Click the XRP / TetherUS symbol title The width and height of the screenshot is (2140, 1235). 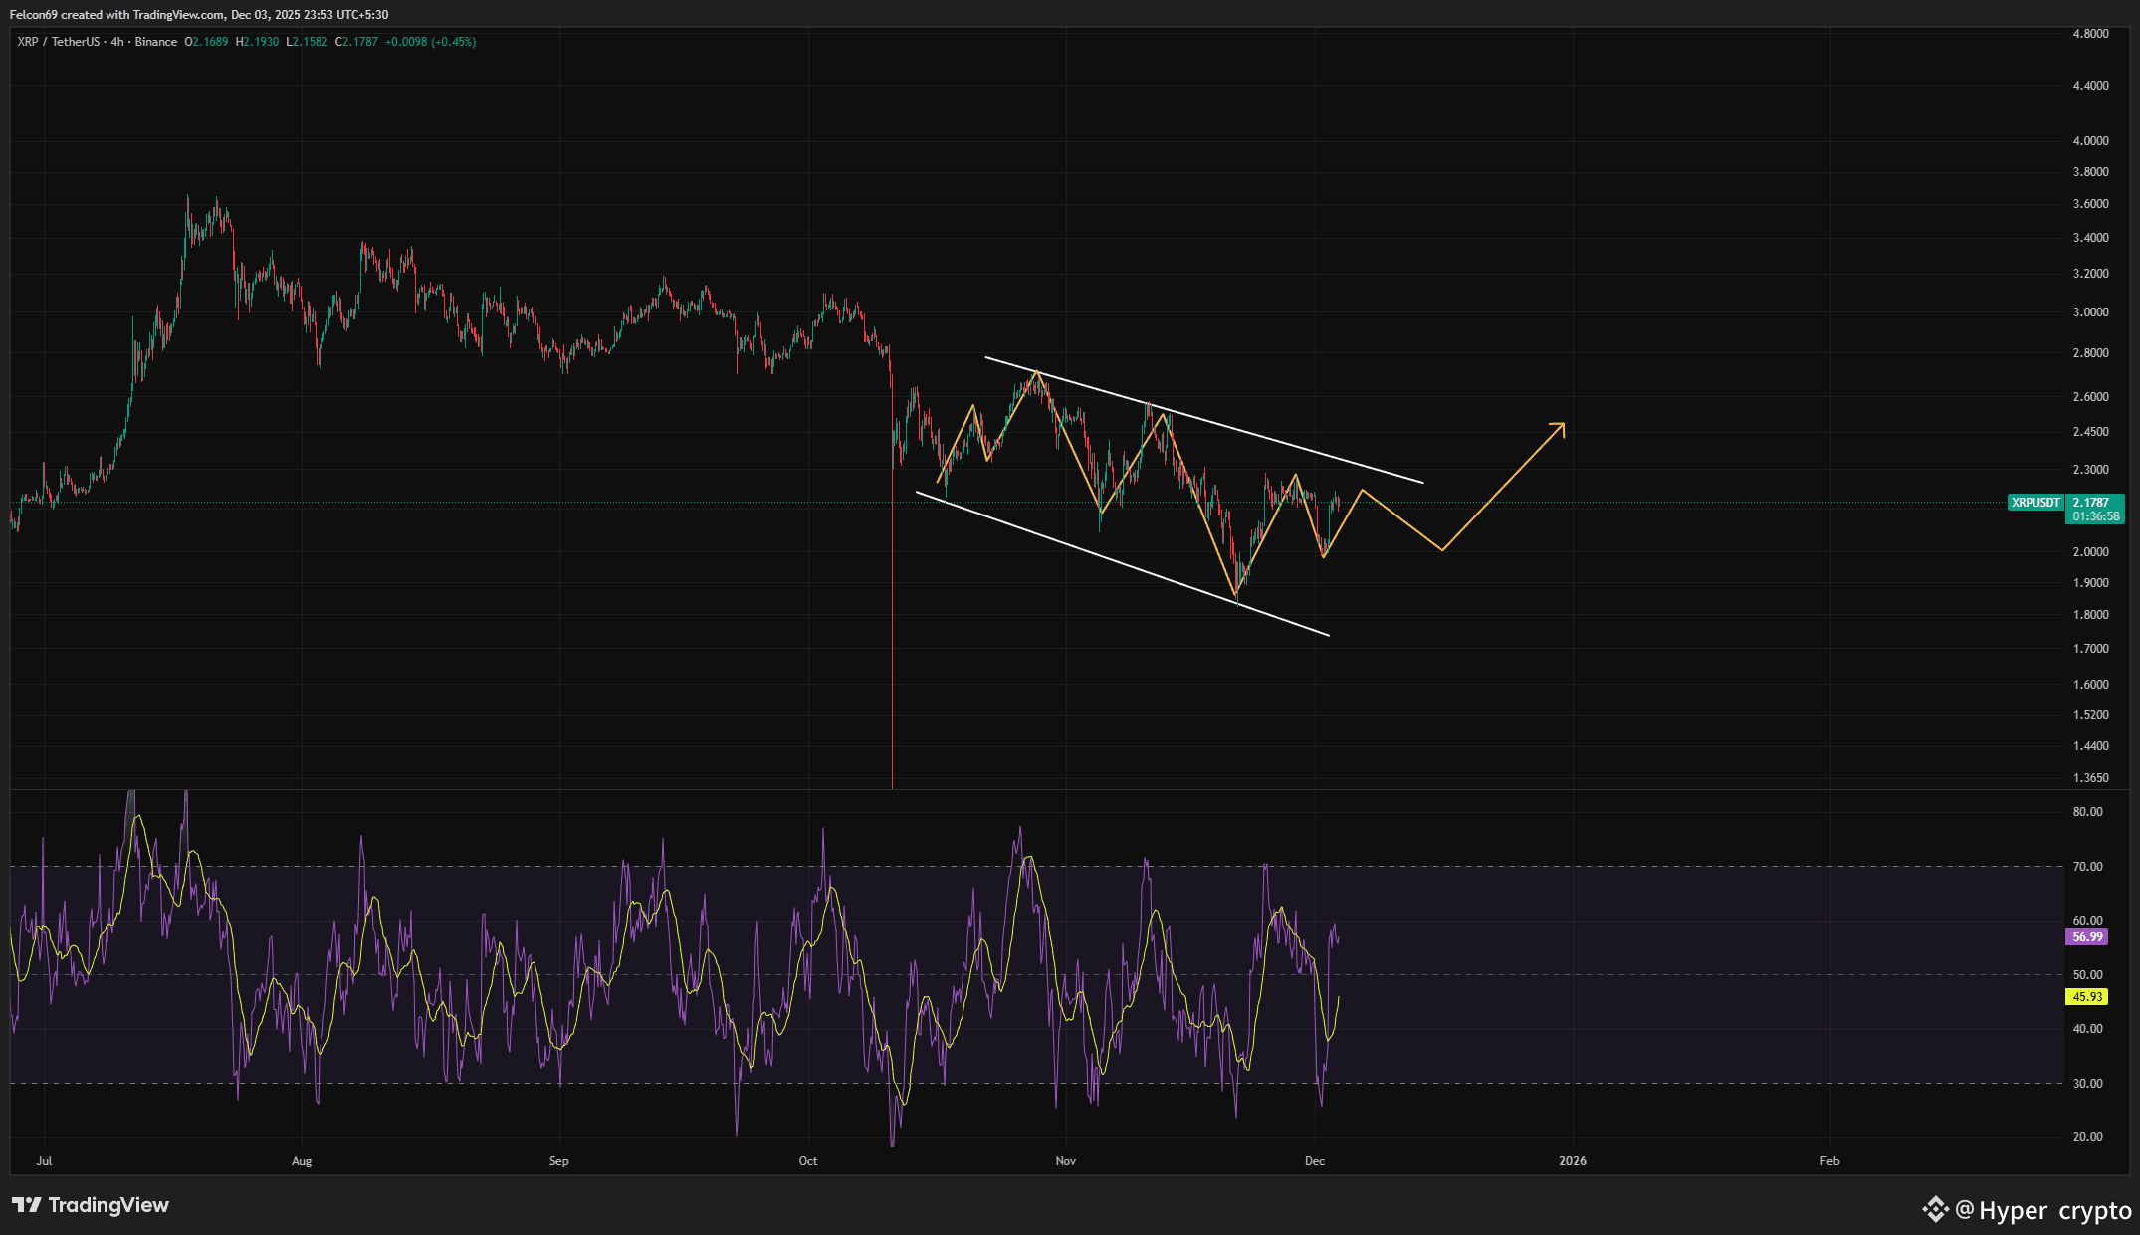(59, 42)
